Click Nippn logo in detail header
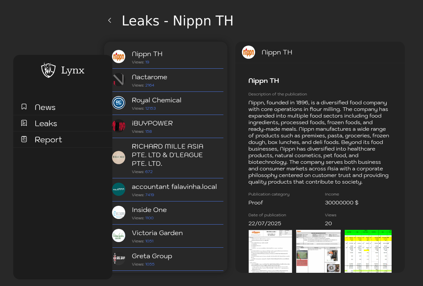 click(249, 52)
